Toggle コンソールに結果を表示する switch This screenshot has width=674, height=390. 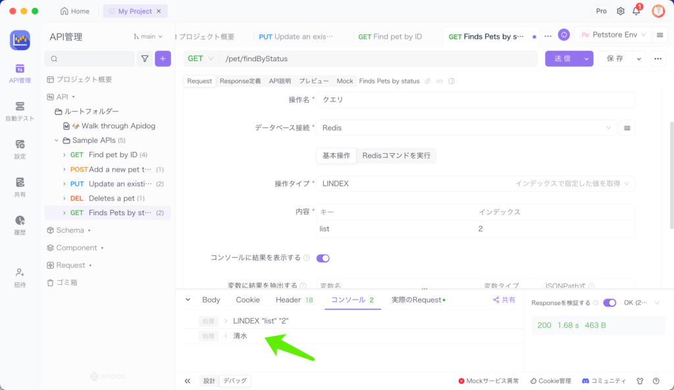pos(323,258)
